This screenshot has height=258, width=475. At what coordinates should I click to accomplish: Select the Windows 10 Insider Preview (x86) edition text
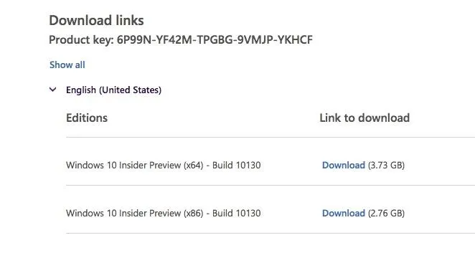coord(135,214)
